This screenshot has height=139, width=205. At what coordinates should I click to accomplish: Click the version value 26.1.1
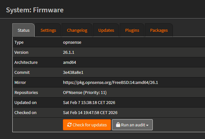68,52
